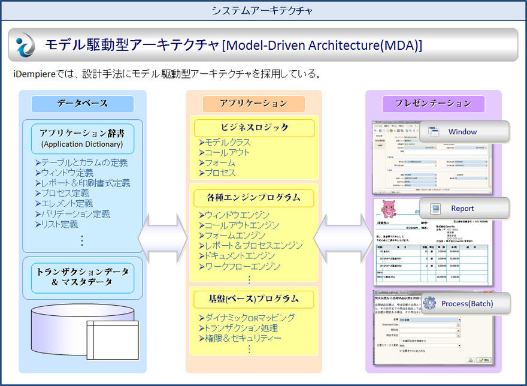Click the Shipment Date input field
The image size is (527, 386).
[x=429, y=325]
